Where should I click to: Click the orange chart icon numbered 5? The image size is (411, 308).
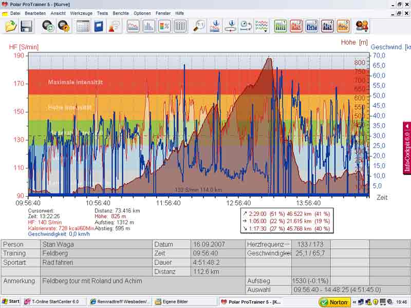point(343,26)
